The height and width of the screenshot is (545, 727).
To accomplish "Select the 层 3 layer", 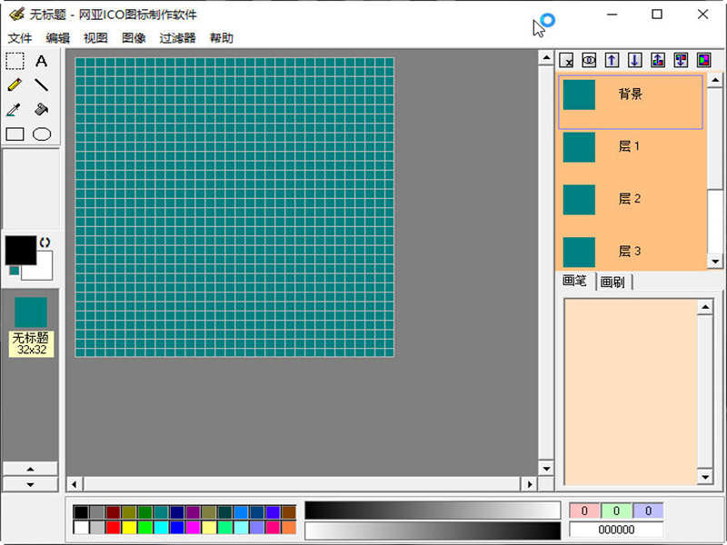I will click(631, 252).
